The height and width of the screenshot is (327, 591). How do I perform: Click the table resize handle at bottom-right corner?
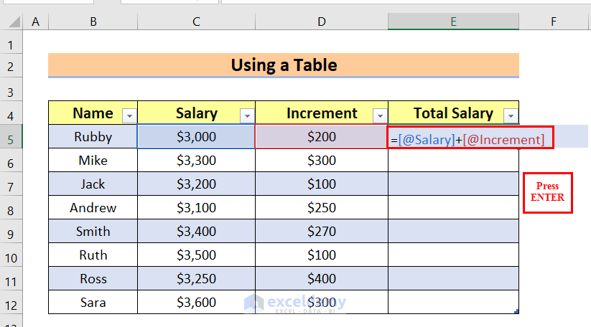pos(516,311)
